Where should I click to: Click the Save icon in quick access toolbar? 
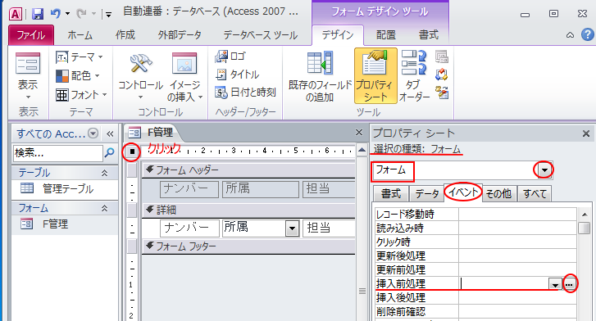click(38, 14)
